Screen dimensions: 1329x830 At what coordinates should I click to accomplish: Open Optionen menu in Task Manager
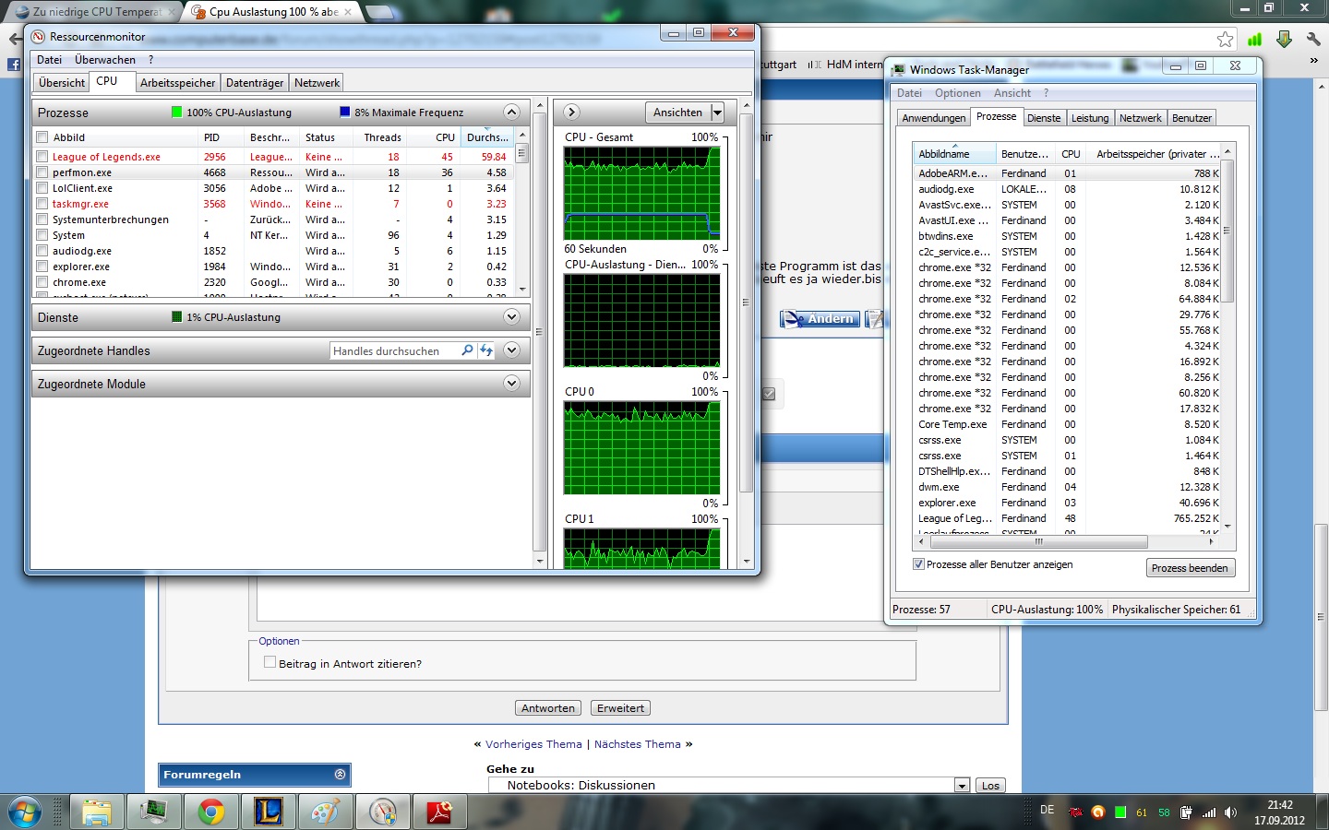click(958, 93)
